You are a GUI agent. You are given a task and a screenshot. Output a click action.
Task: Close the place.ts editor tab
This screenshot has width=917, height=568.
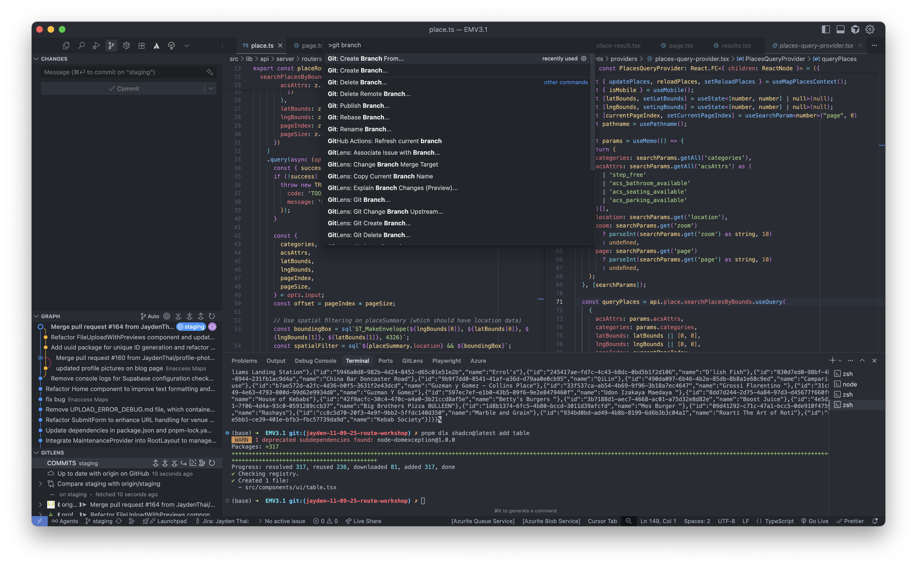(280, 45)
